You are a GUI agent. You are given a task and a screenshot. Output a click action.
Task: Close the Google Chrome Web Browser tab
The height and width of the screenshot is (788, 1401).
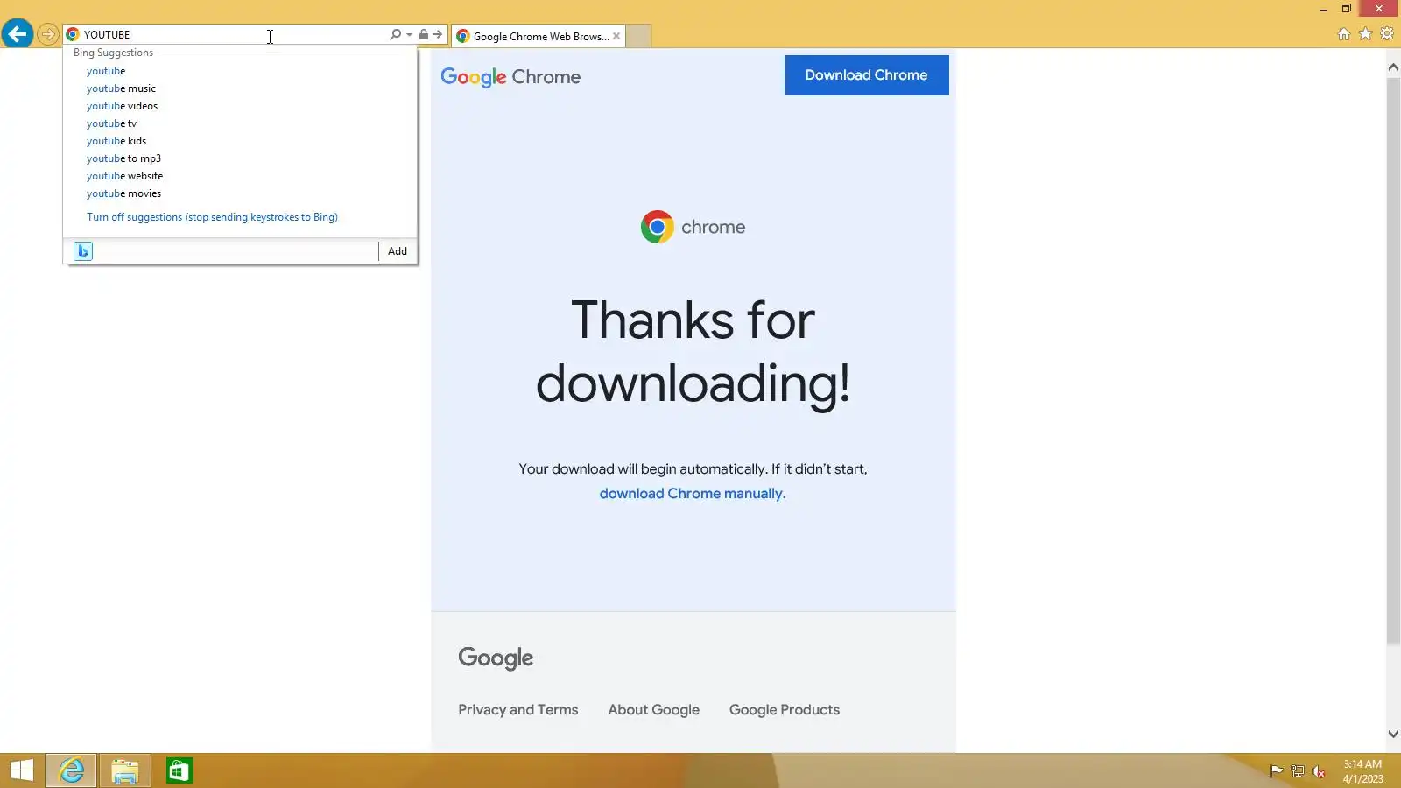[616, 36]
